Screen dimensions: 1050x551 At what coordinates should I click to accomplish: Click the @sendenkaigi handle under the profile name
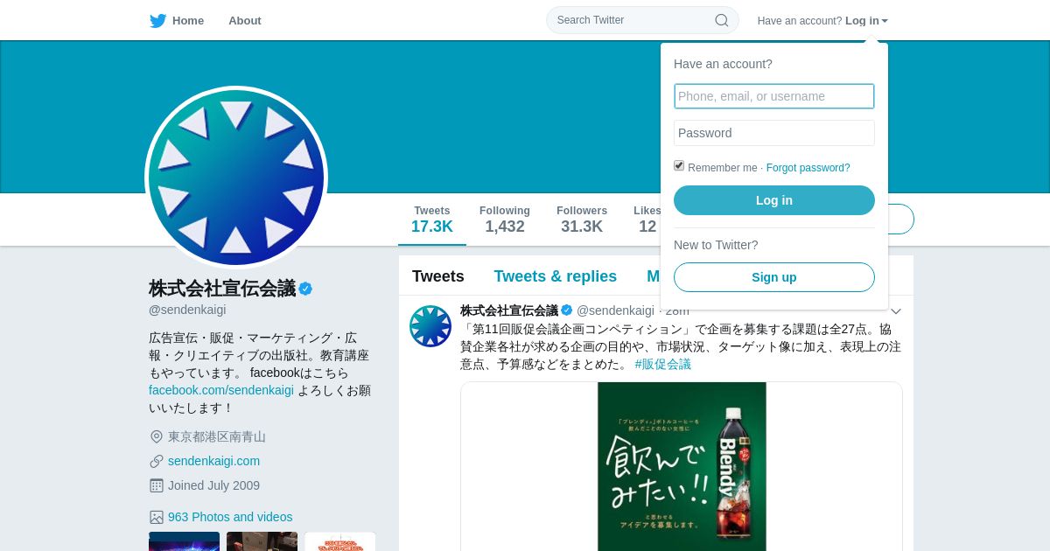187,310
